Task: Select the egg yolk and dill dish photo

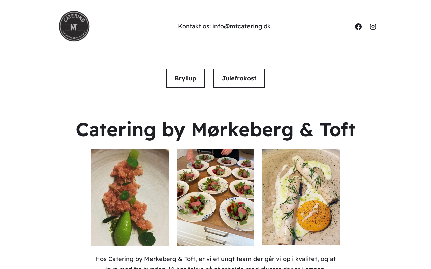Action: 301,197
